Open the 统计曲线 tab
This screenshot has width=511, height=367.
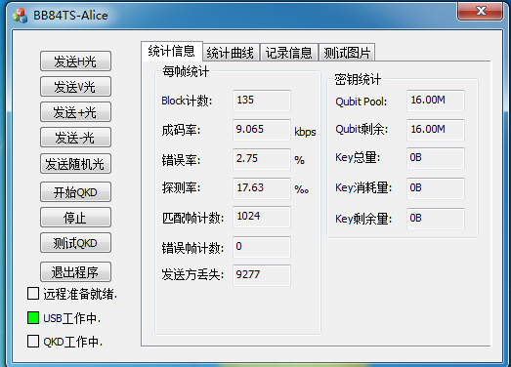(x=231, y=53)
